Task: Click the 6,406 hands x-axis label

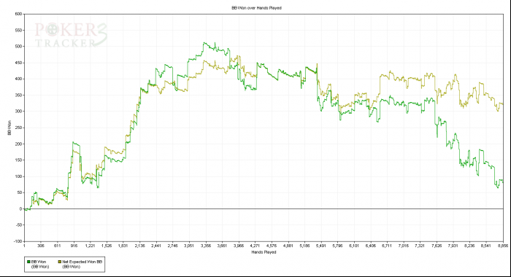Action: 371,246
